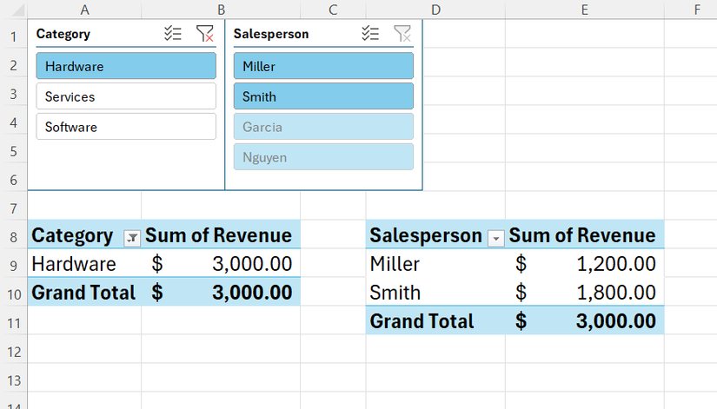This screenshot has height=409, width=717.
Task: Select the column E header
Action: 584,10
